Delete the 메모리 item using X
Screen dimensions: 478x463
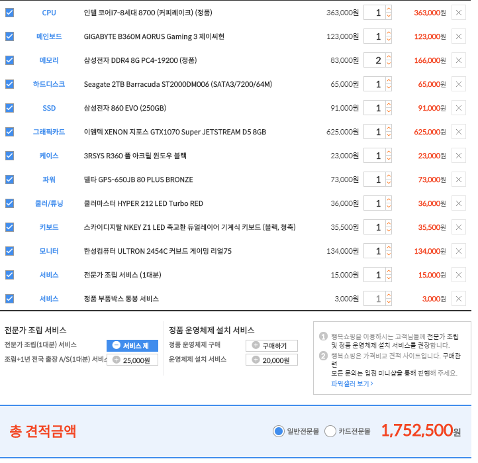pyautogui.click(x=459, y=60)
